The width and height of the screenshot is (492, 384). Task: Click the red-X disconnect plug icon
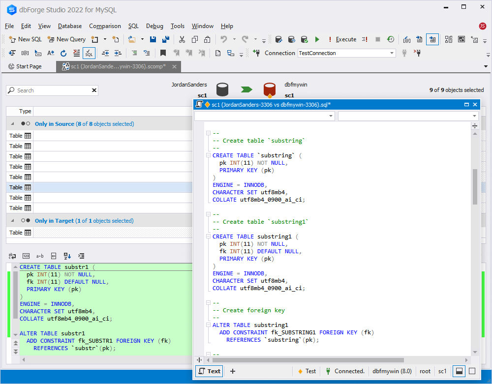pos(417,53)
